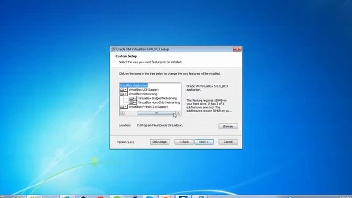
Task: Click the C:\Program Files\Oracle\VirtualBox\ location path
Action: 159,125
